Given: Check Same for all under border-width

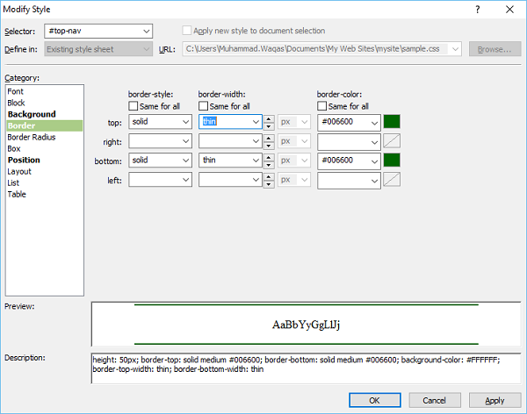Looking at the screenshot, I should coord(204,106).
